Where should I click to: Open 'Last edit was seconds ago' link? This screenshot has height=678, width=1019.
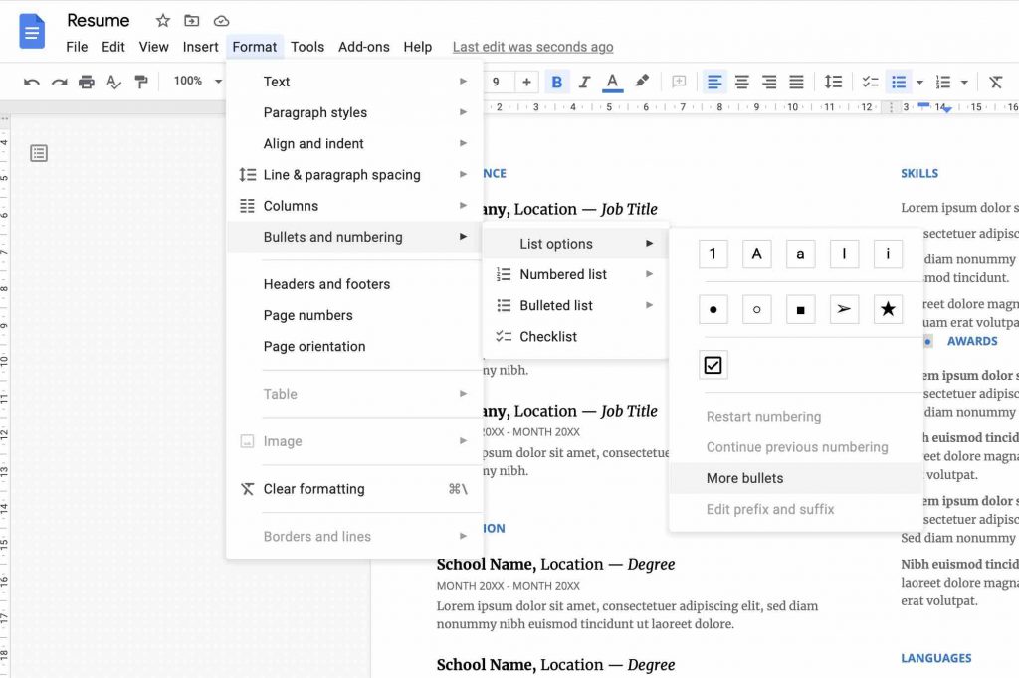pos(533,47)
